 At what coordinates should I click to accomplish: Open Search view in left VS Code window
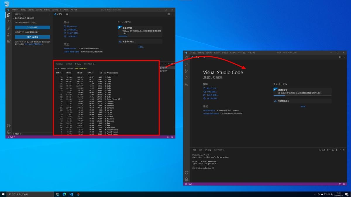point(9,22)
